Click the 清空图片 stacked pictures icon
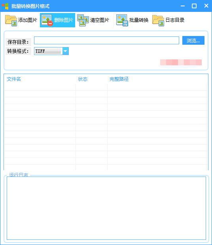 (83, 20)
